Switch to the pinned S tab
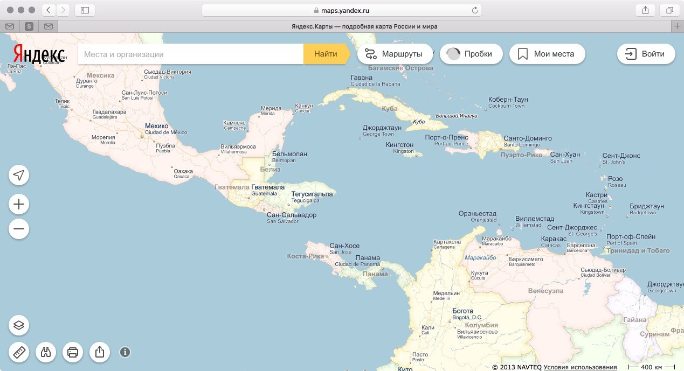 coord(29,26)
